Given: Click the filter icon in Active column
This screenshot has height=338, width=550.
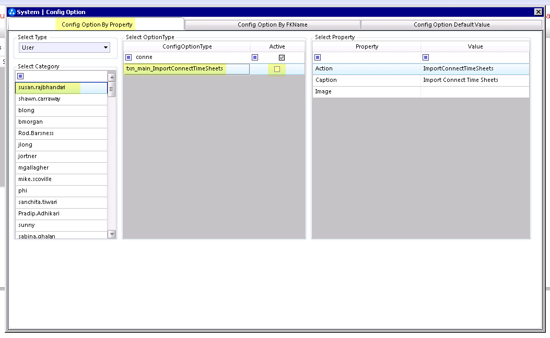Looking at the screenshot, I should coord(255,57).
